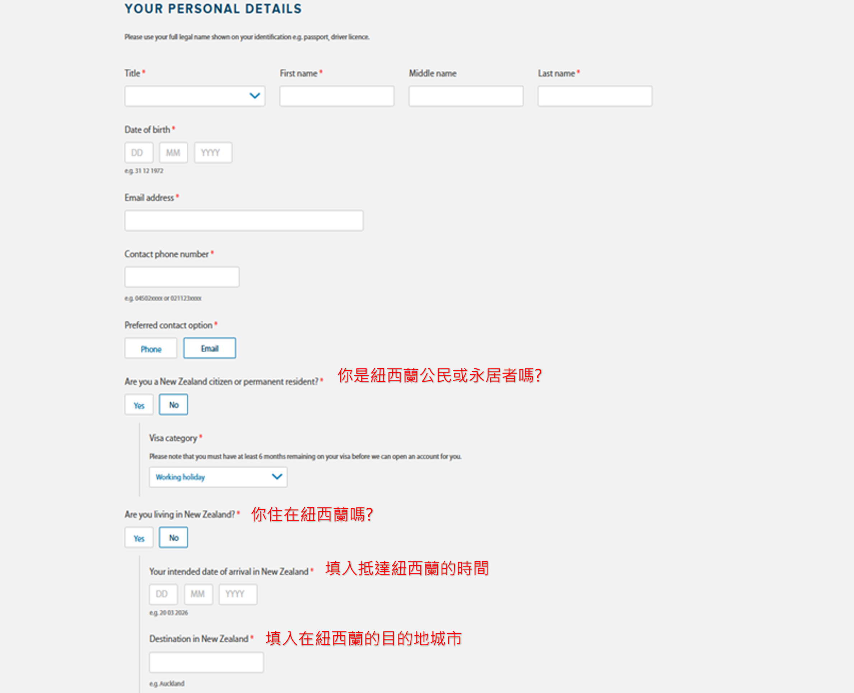Click the date of birth YYYY field
Image resolution: width=854 pixels, height=693 pixels.
[x=213, y=153]
